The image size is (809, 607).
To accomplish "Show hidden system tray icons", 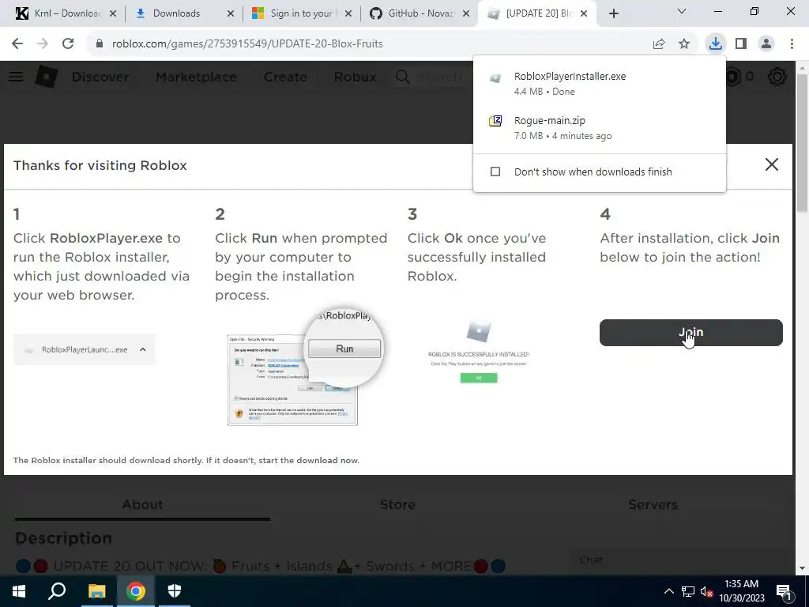I will coord(668,591).
